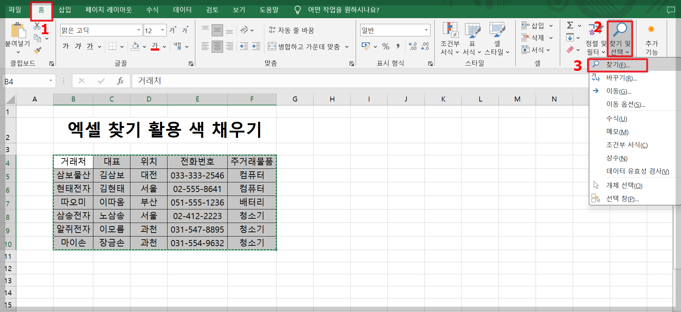Increase indent icon
681x312 pixels.
point(256,46)
